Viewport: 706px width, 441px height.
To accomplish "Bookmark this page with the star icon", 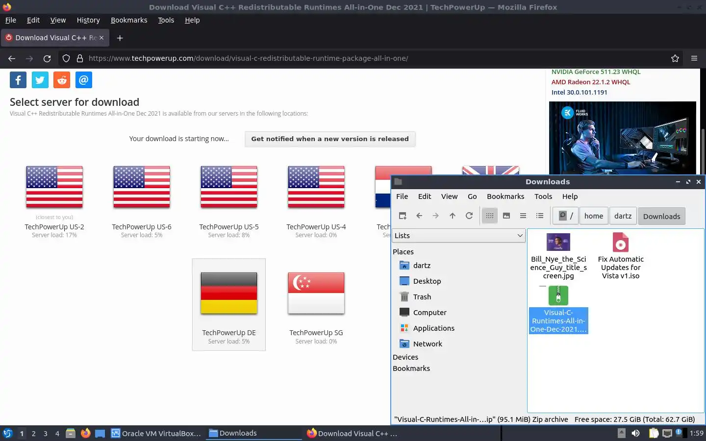I will tap(675, 58).
